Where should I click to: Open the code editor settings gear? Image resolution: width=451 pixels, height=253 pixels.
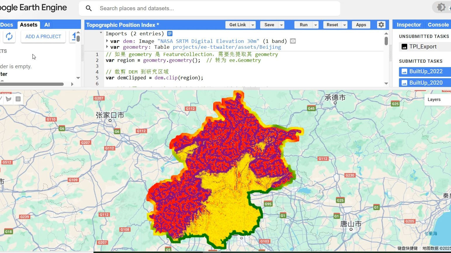pos(381,25)
